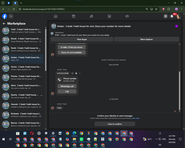Go back from Marketplace inbox
185x148 pixels.
tap(4, 23)
